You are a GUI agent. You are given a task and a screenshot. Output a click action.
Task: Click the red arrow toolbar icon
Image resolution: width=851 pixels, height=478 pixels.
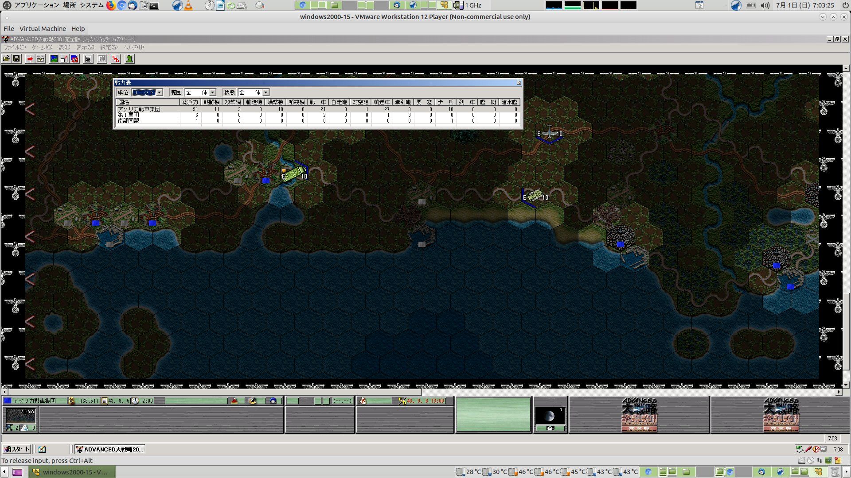[x=30, y=59]
